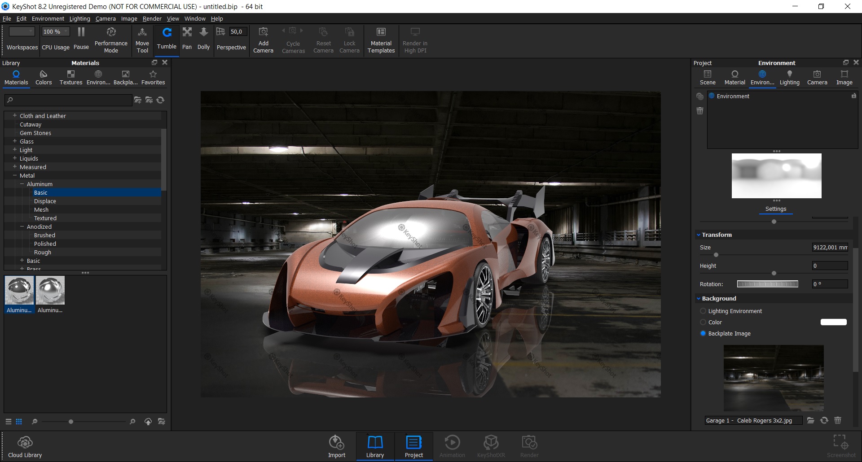Select the Environment item in the list
862x462 pixels.
783,96
